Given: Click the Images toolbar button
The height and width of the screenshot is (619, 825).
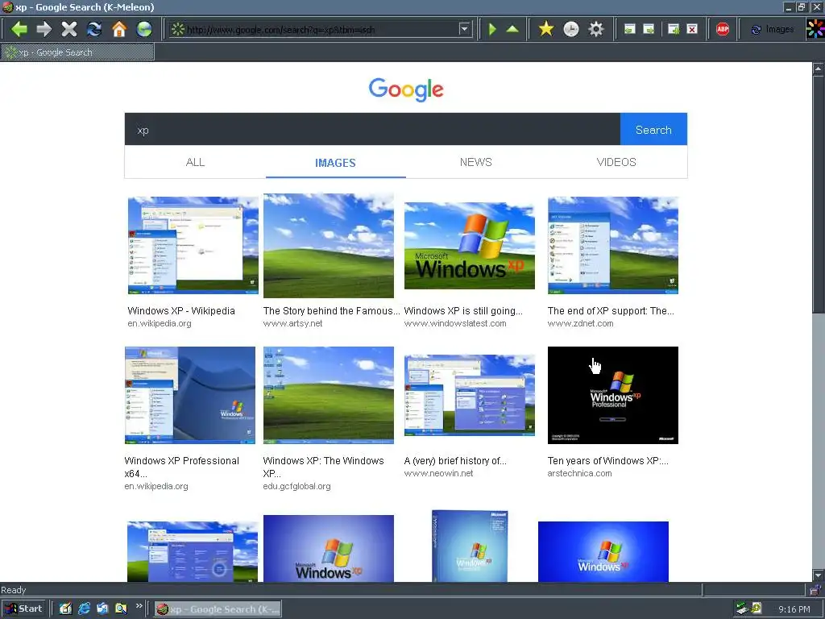Looking at the screenshot, I should [x=772, y=30].
